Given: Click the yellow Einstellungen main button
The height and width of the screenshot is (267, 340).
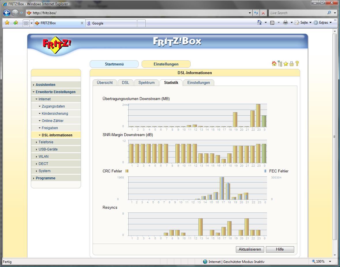Looking at the screenshot, I should click(166, 64).
